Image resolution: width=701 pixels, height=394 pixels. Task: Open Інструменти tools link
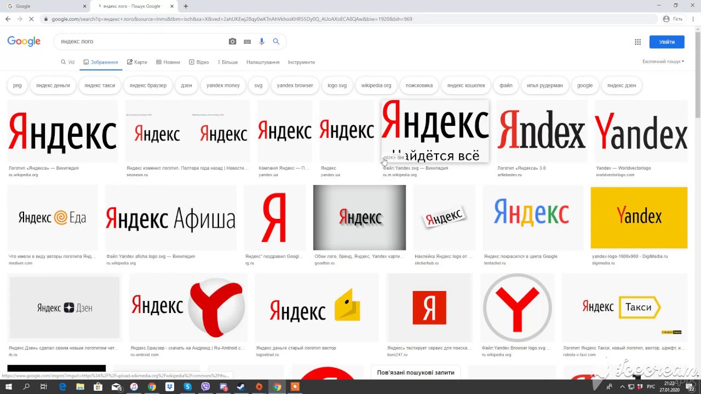coord(301,62)
